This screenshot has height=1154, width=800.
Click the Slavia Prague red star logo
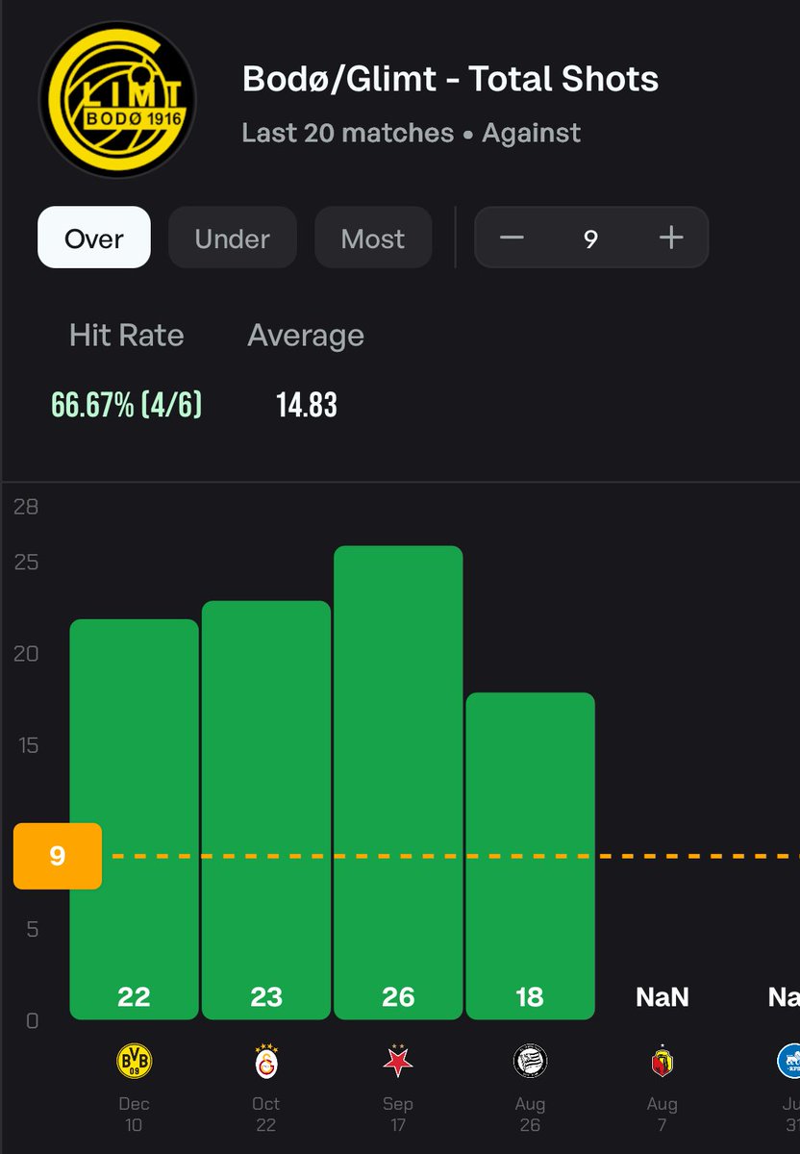point(398,1062)
